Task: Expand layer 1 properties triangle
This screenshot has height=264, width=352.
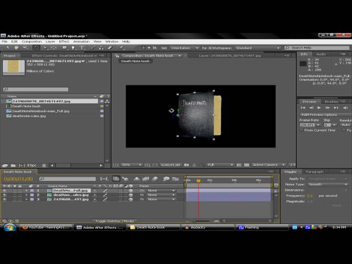Action: [27, 191]
